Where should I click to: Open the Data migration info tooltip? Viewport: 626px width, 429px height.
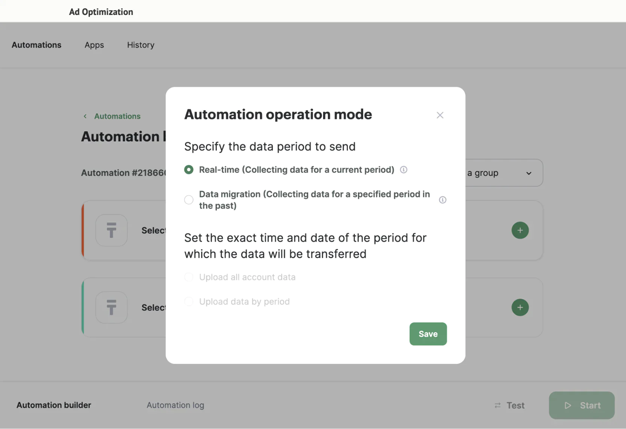point(443,200)
